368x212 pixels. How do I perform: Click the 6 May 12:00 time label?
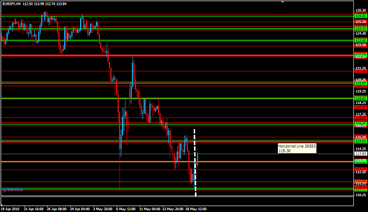[x=125, y=209]
